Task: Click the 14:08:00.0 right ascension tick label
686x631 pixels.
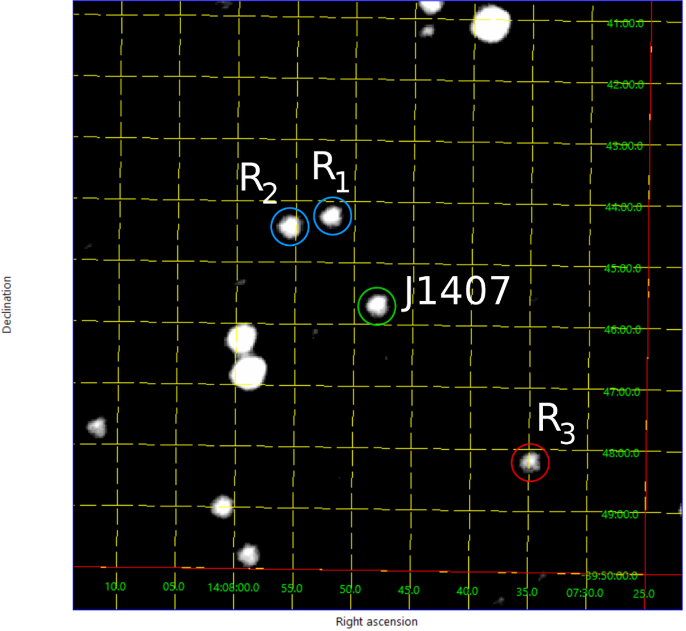Action: pyautogui.click(x=233, y=588)
